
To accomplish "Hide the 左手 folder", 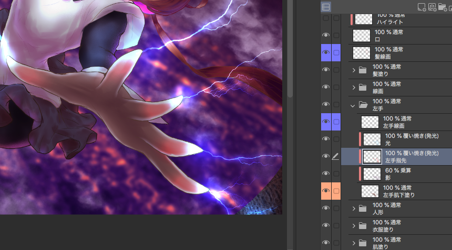I will pos(326,104).
